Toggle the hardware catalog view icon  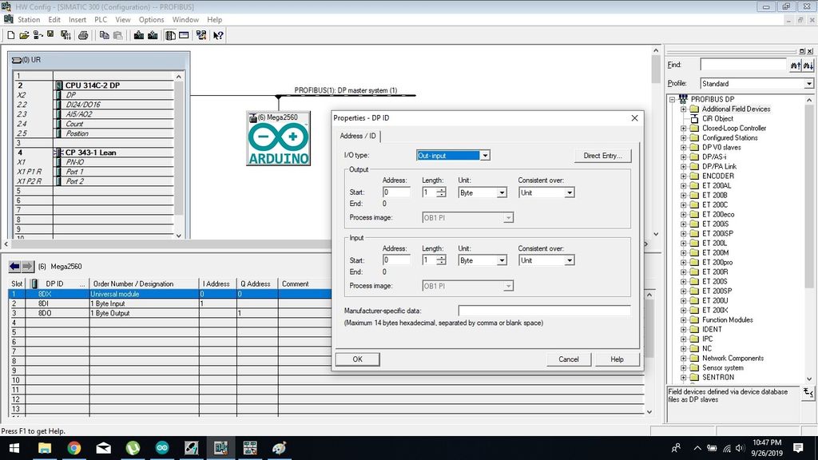(171, 35)
